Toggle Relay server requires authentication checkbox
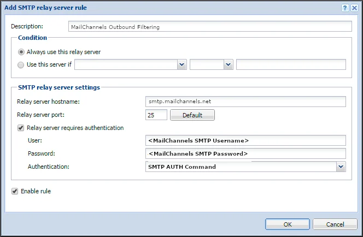 pyautogui.click(x=21, y=128)
